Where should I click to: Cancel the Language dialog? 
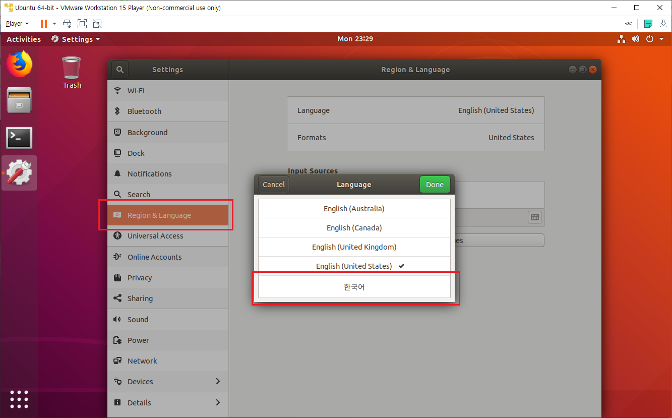click(x=274, y=185)
